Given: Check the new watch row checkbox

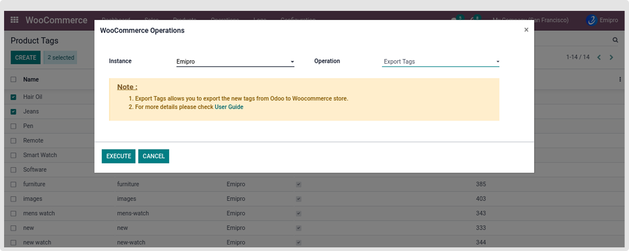Looking at the screenshot, I should tap(14, 242).
